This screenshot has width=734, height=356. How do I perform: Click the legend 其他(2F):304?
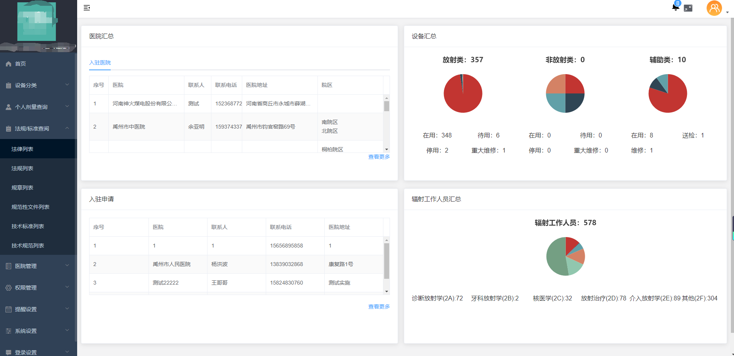(700, 298)
